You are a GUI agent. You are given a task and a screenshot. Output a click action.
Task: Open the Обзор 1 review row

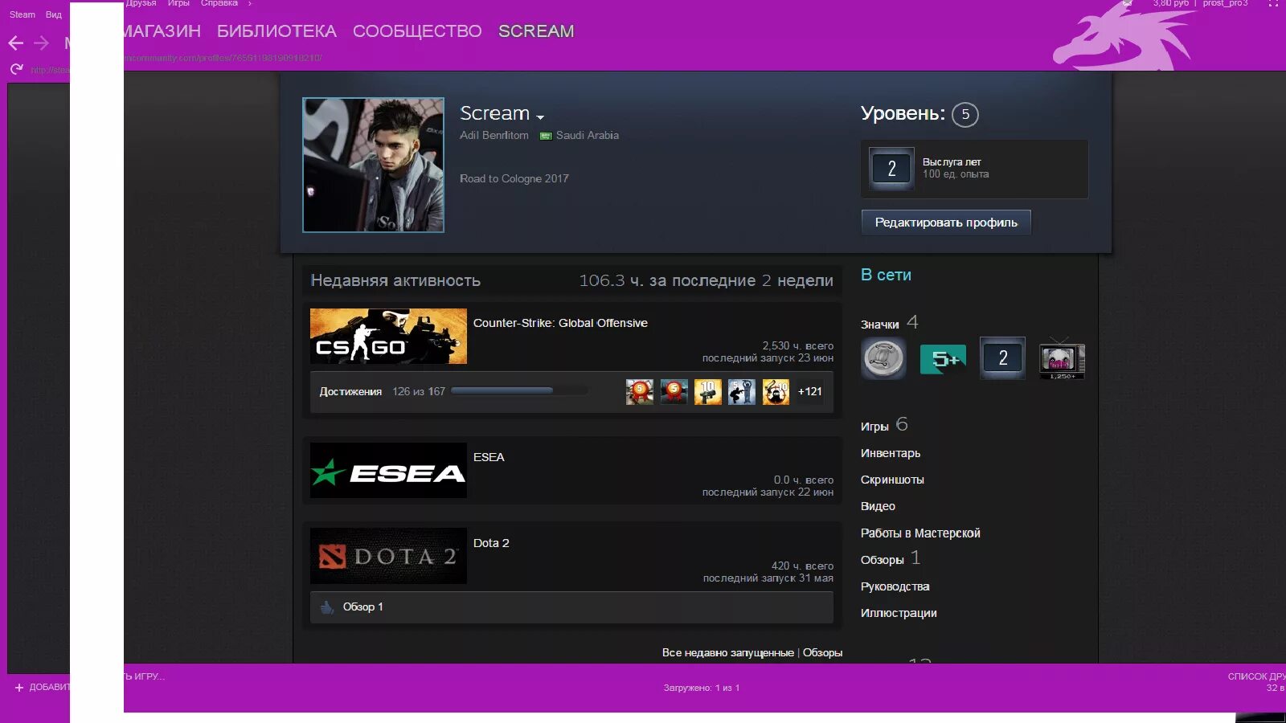pyautogui.click(x=571, y=607)
